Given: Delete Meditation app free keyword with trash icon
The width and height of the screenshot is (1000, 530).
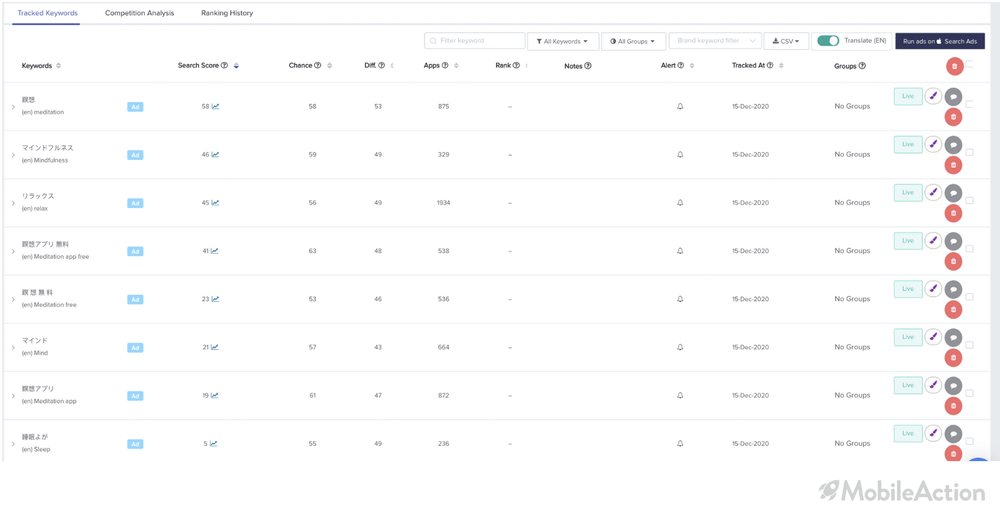Looking at the screenshot, I should coord(954,261).
